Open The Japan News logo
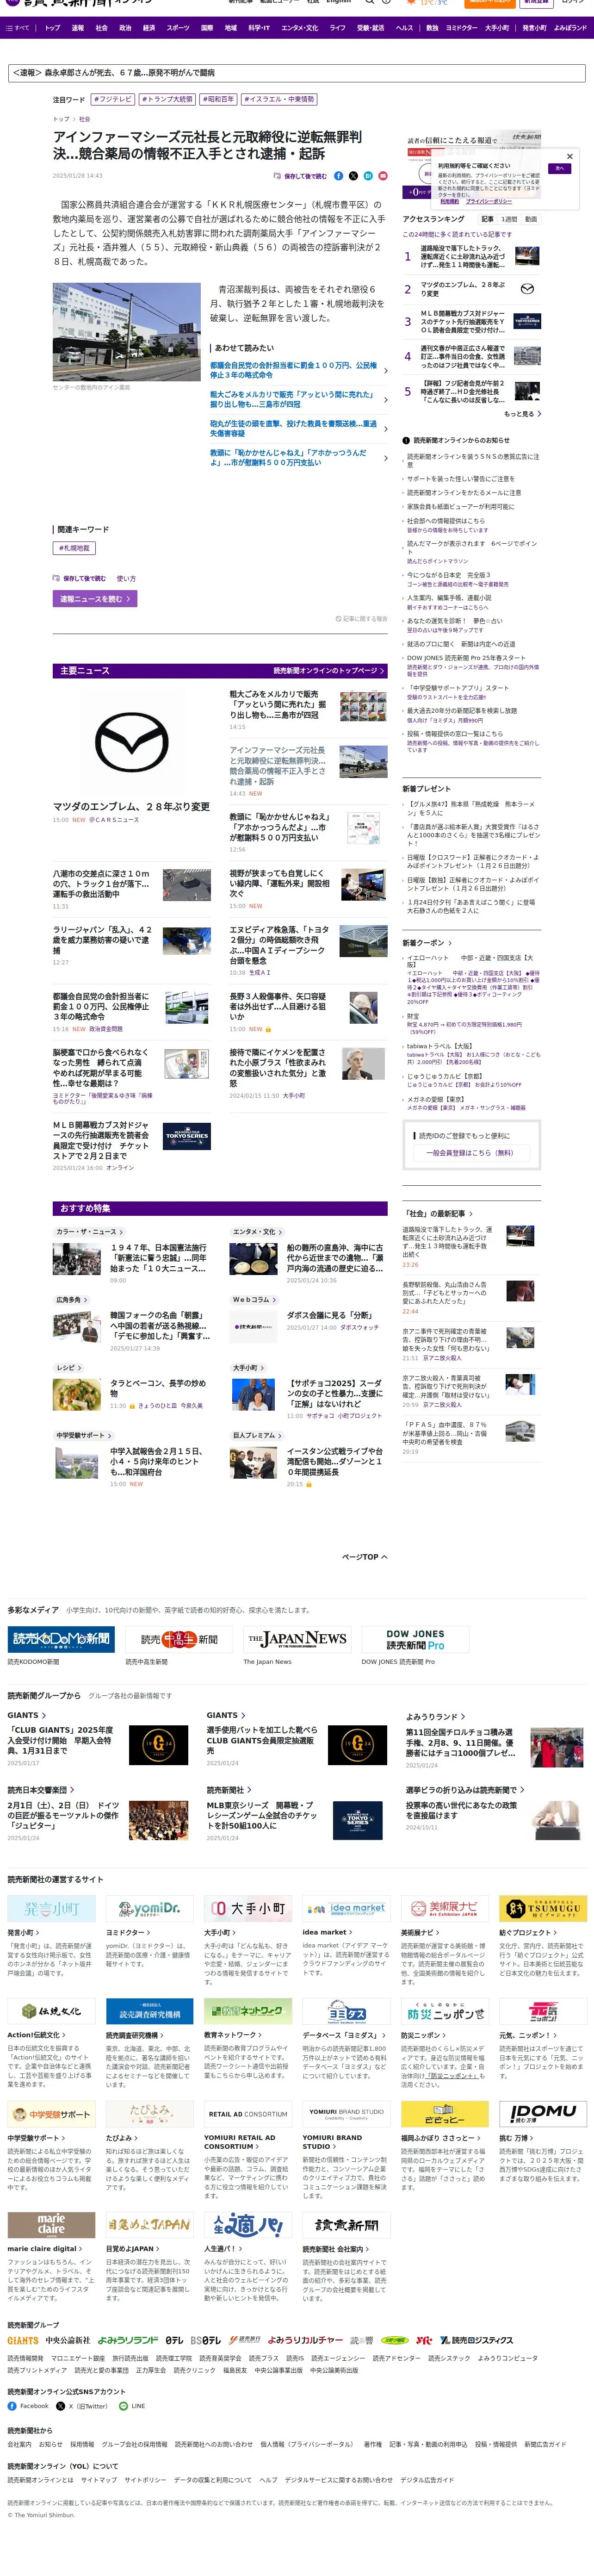Viewport: 594px width, 2576px height. [297, 1638]
